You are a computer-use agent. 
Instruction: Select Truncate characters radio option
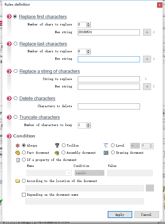(15, 117)
